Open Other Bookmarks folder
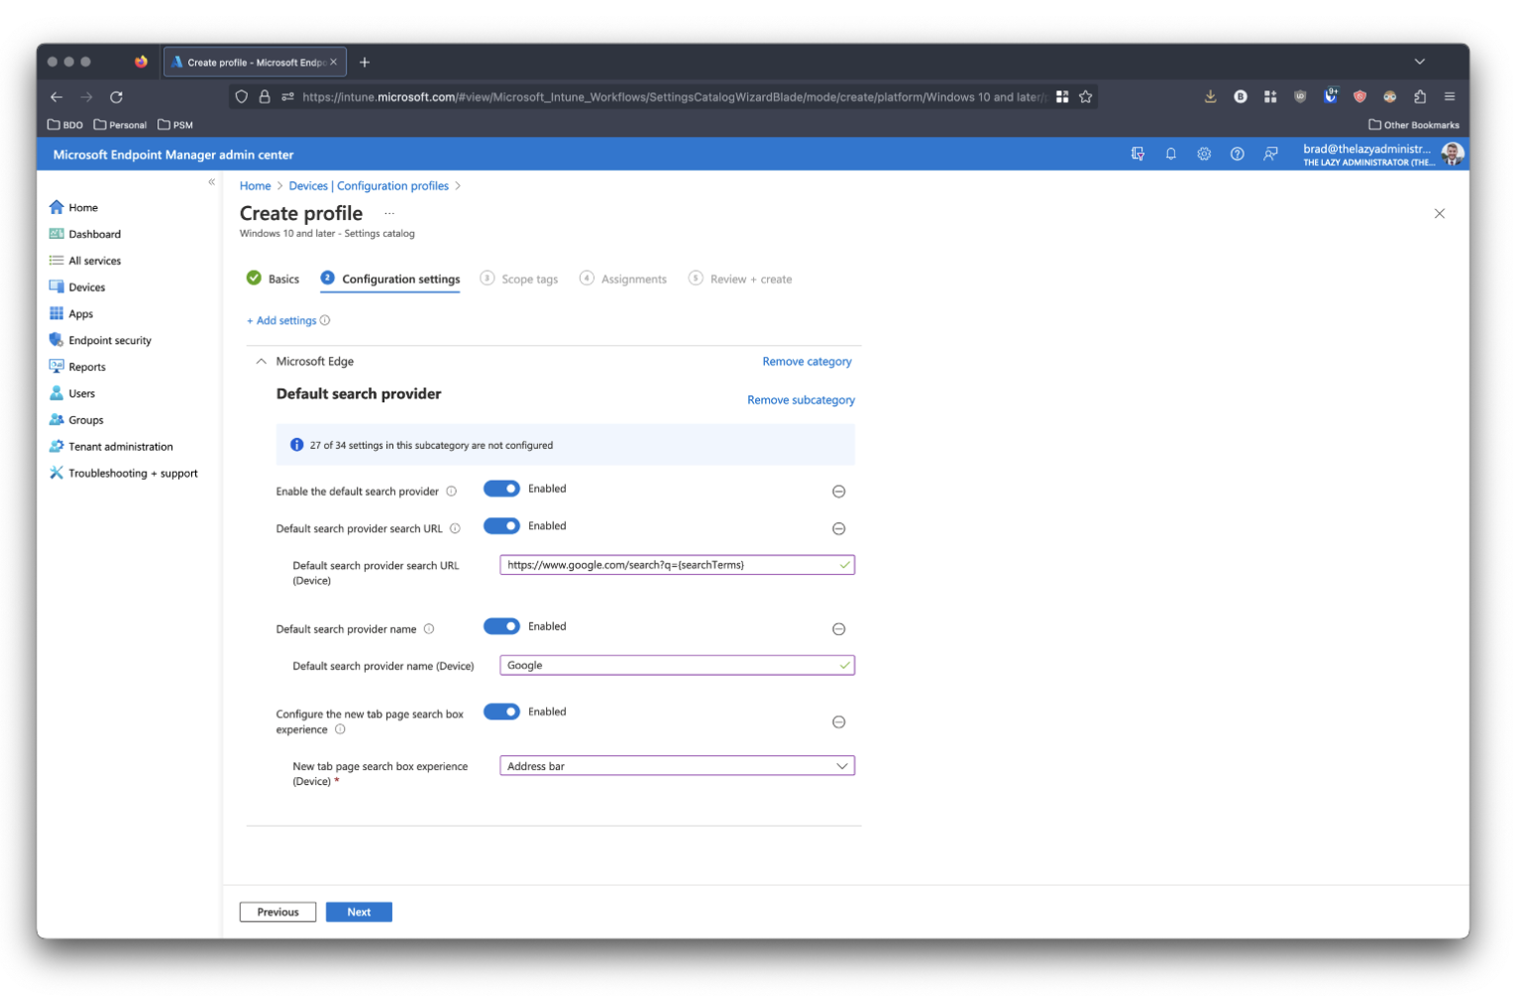1522x998 pixels. tap(1413, 126)
